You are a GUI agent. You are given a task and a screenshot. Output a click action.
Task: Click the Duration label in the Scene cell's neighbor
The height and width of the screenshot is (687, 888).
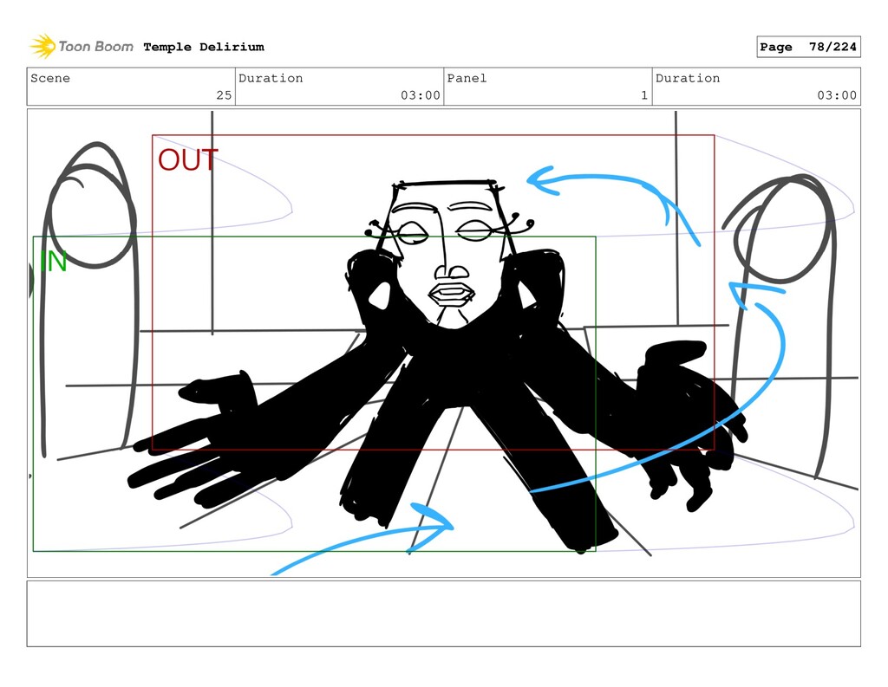(271, 78)
